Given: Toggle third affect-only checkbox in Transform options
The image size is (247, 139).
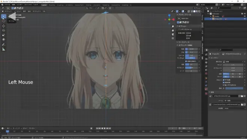Looking at the screenshot, I should [187, 38].
